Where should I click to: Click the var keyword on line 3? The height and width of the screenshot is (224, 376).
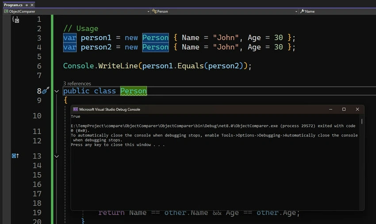click(70, 38)
